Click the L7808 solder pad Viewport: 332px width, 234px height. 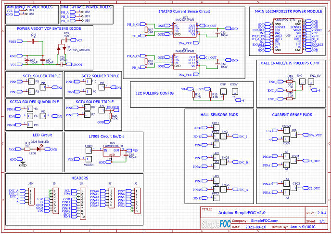[89, 151]
